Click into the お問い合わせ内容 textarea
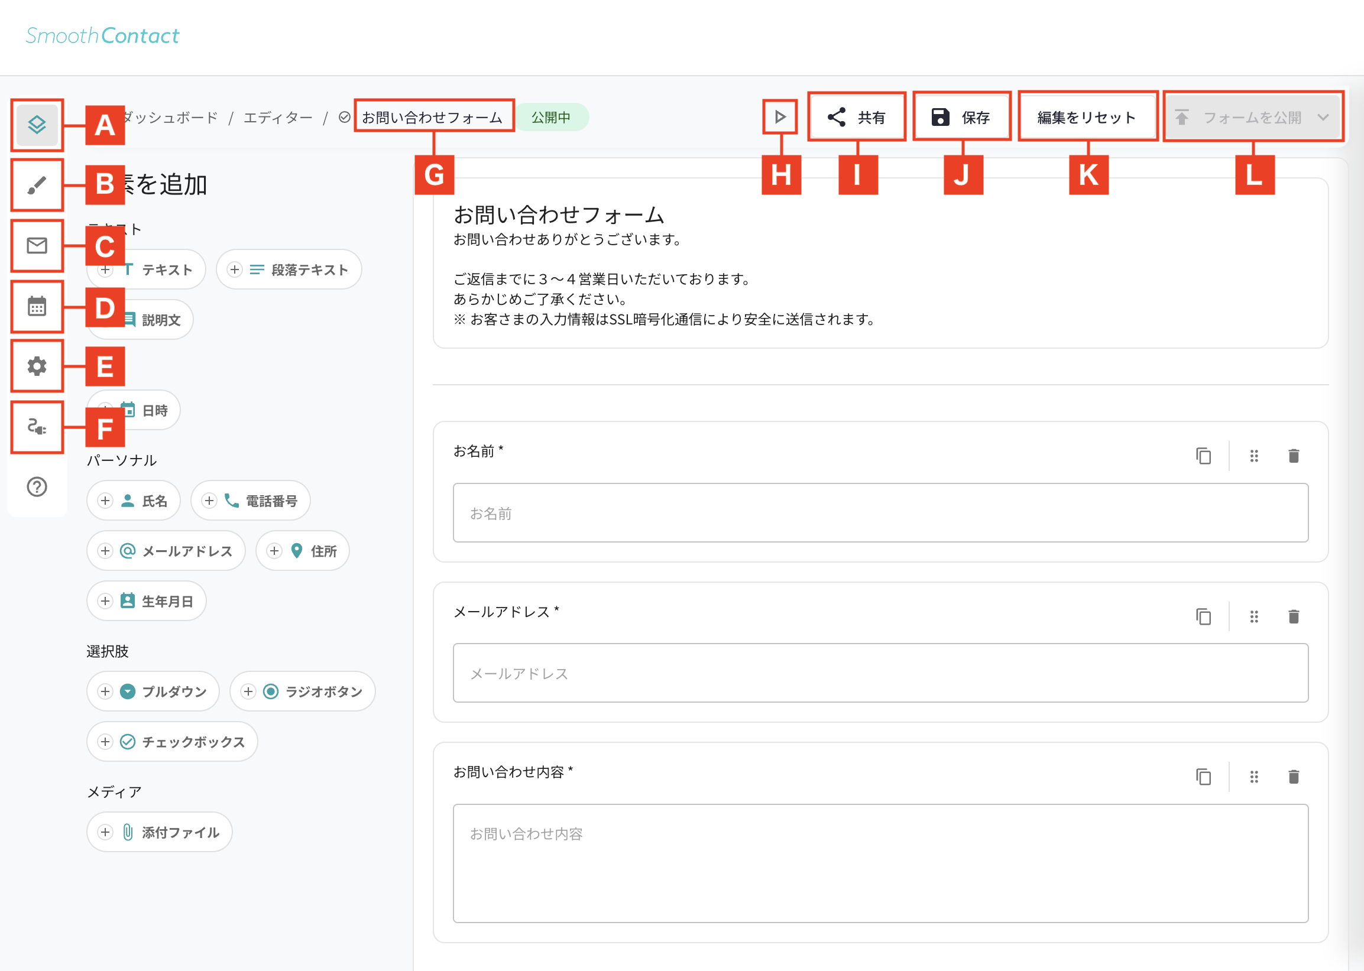Viewport: 1364px width, 971px height. pos(880,863)
